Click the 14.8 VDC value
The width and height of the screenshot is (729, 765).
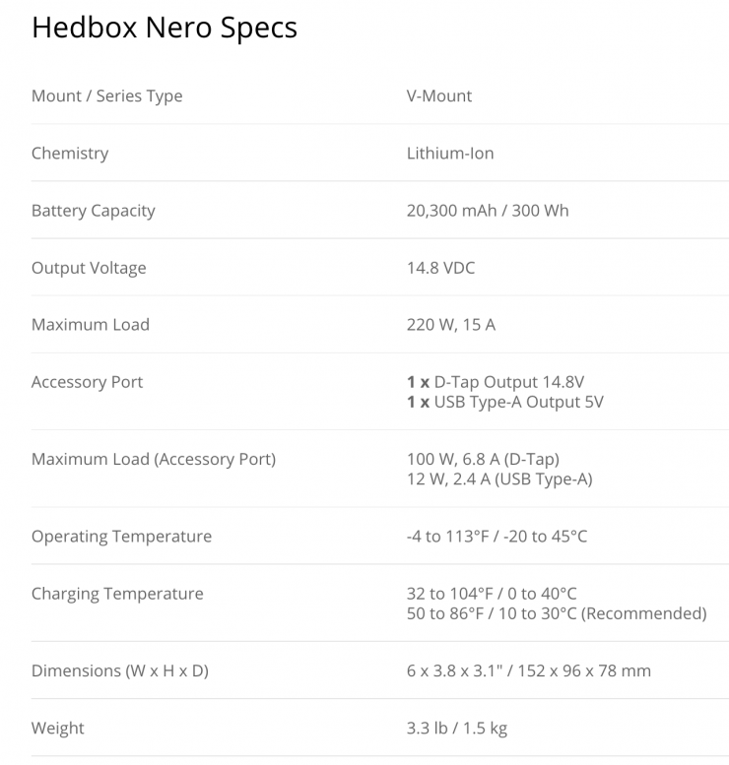(440, 268)
